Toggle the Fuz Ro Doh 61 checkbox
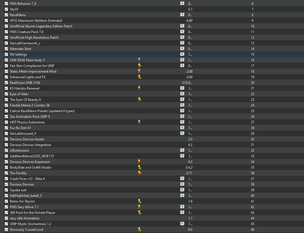Viewport: 304px width, 233px height. click(7, 128)
